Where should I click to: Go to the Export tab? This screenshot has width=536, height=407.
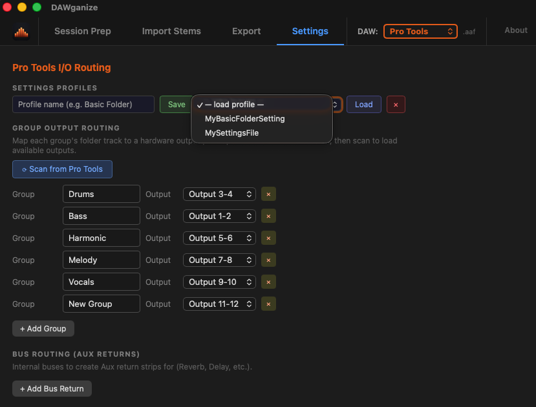(x=246, y=30)
